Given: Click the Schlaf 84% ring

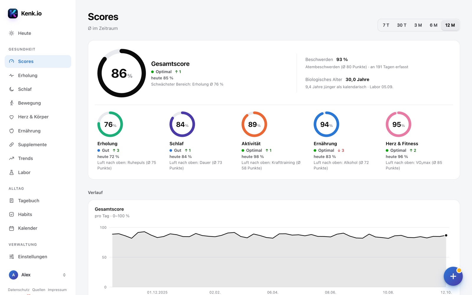Looking at the screenshot, I should [x=182, y=124].
